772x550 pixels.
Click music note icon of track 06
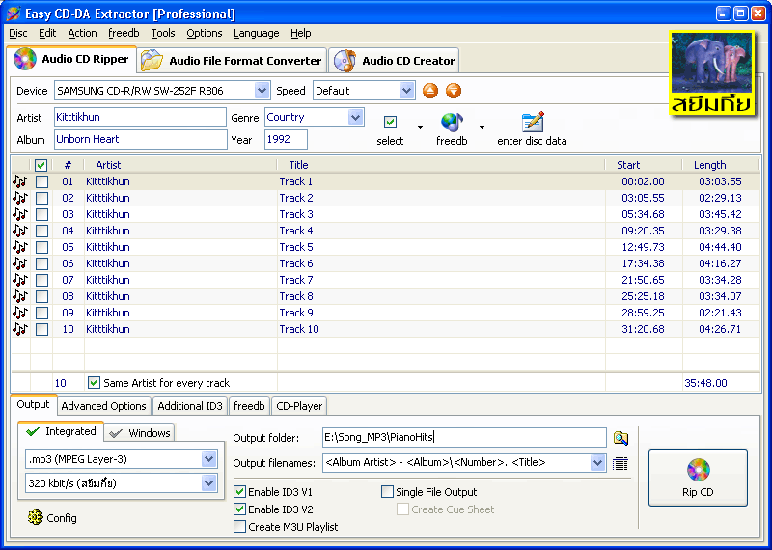(x=20, y=263)
